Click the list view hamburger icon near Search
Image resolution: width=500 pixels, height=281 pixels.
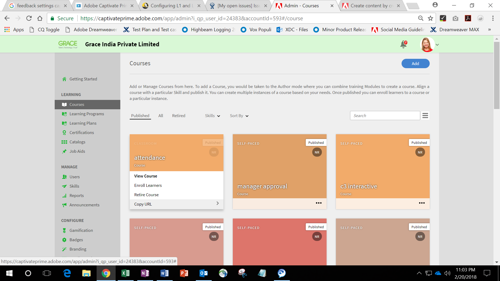[x=425, y=115]
